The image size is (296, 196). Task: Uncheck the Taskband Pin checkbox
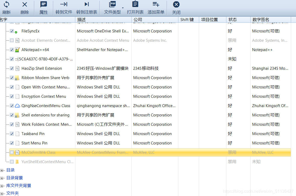tap(12, 134)
